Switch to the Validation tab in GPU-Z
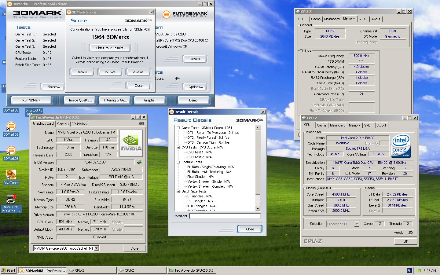 79,124
